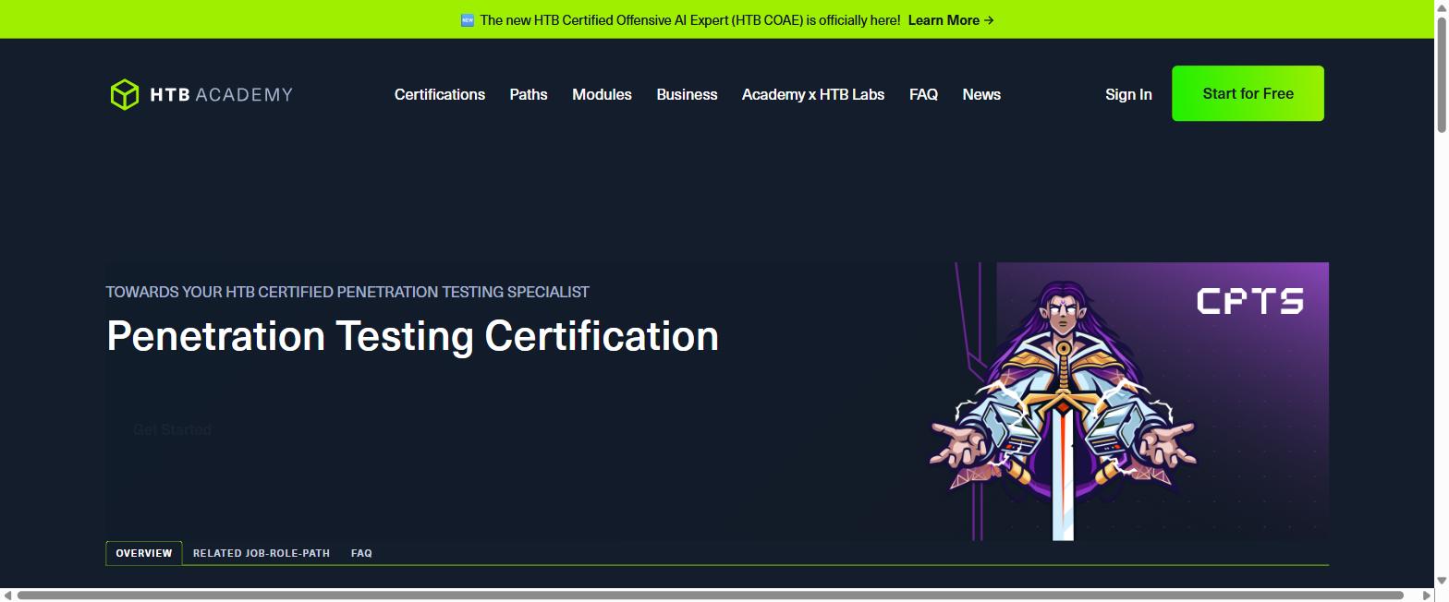This screenshot has height=602, width=1449.
Task: Go to Paths in navigation
Action: [x=529, y=94]
